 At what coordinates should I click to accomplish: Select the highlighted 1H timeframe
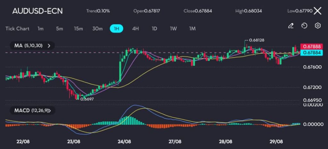click(x=117, y=29)
